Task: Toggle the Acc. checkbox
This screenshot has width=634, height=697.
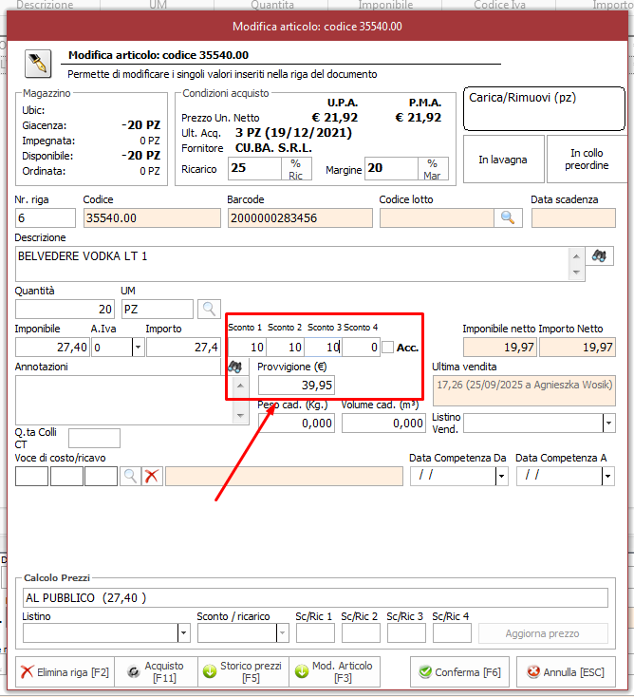Action: pos(387,348)
